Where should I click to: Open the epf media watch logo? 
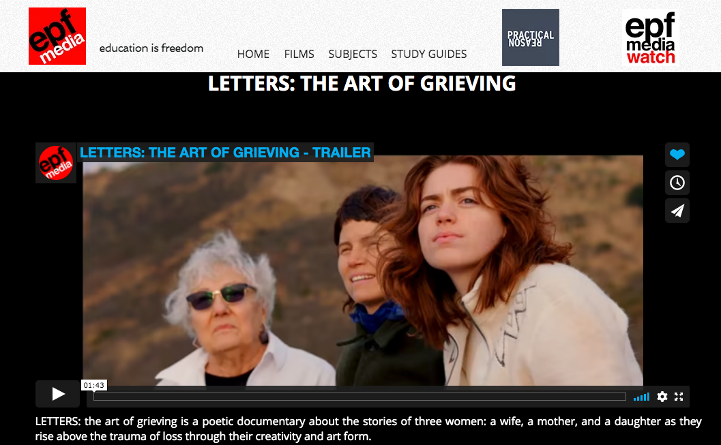click(650, 37)
